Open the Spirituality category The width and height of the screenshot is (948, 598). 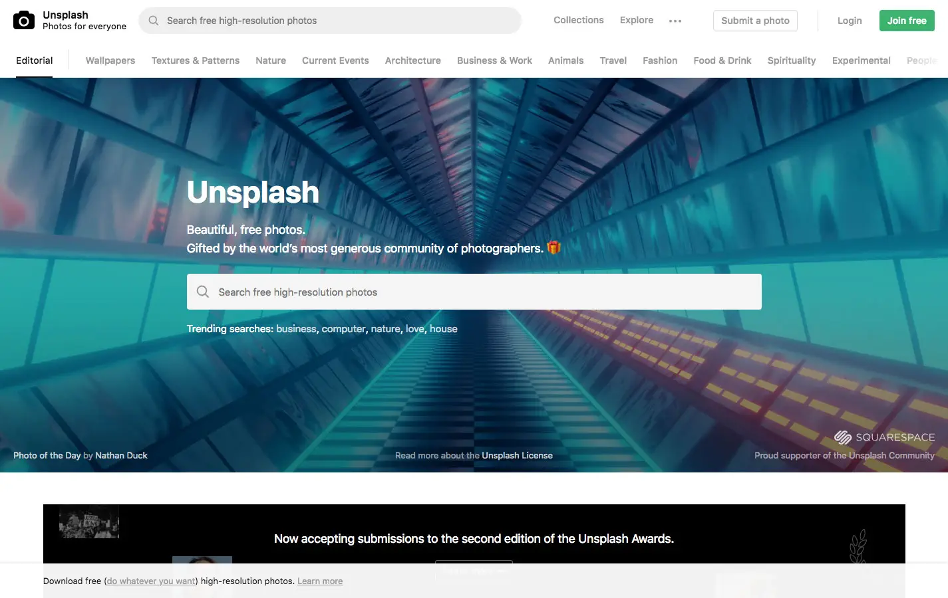click(792, 60)
